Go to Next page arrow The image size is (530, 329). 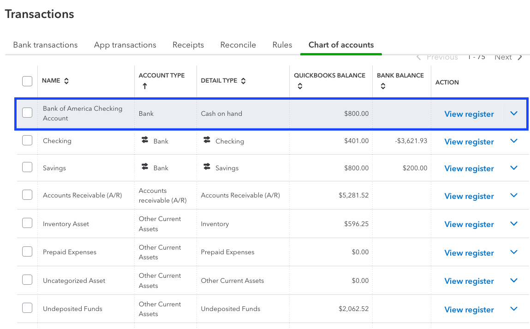(x=519, y=58)
